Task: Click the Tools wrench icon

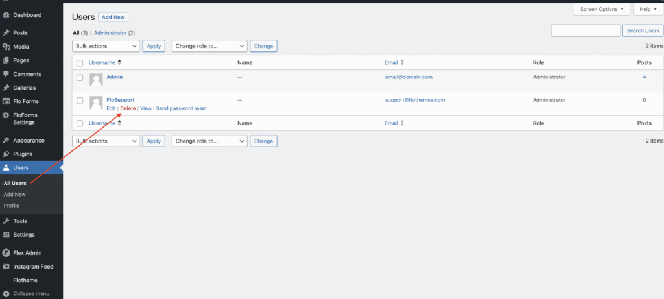Action: pos(6,221)
